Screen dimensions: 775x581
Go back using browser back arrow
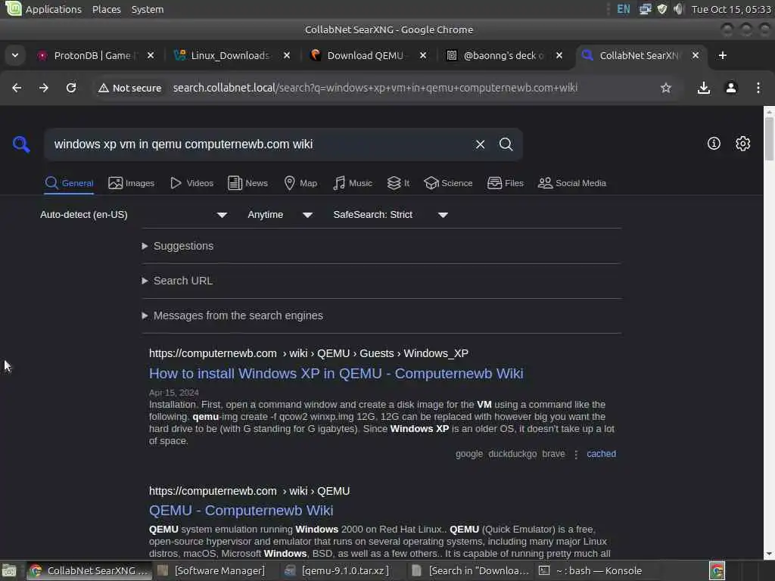pos(17,88)
